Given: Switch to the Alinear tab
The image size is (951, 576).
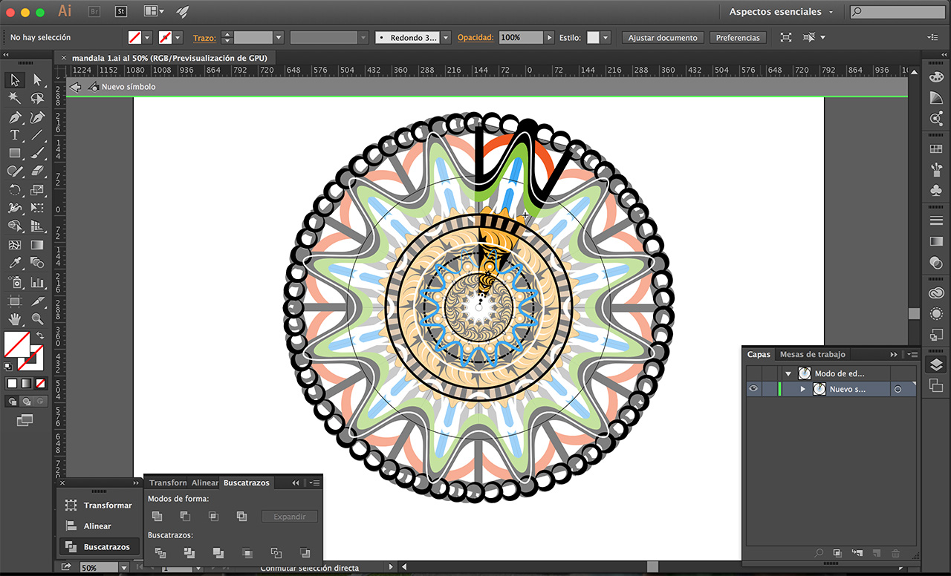Looking at the screenshot, I should (205, 482).
